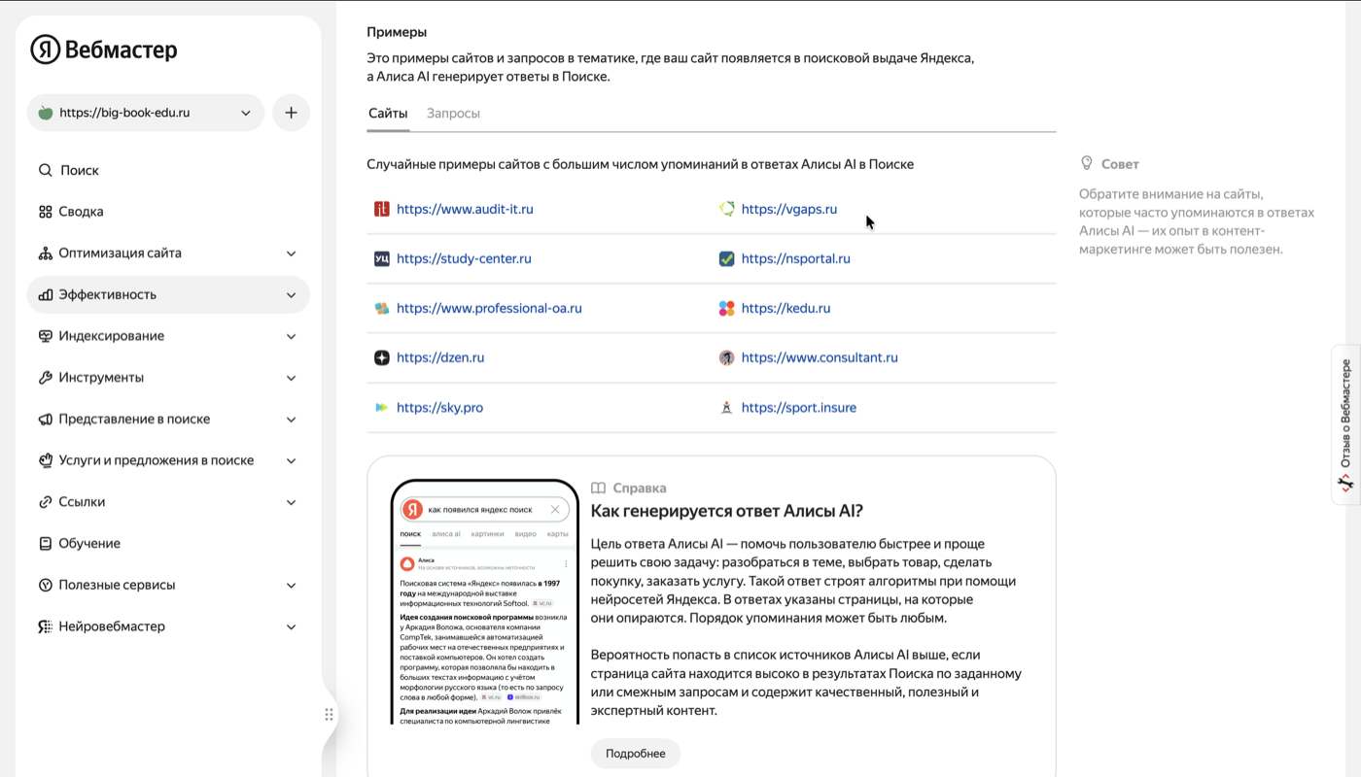Open the https://www.professional-oa.ru link
This screenshot has height=777, width=1361.
pos(489,308)
